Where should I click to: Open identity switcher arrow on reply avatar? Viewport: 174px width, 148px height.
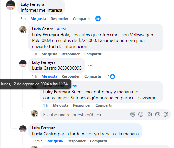coord(37,115)
